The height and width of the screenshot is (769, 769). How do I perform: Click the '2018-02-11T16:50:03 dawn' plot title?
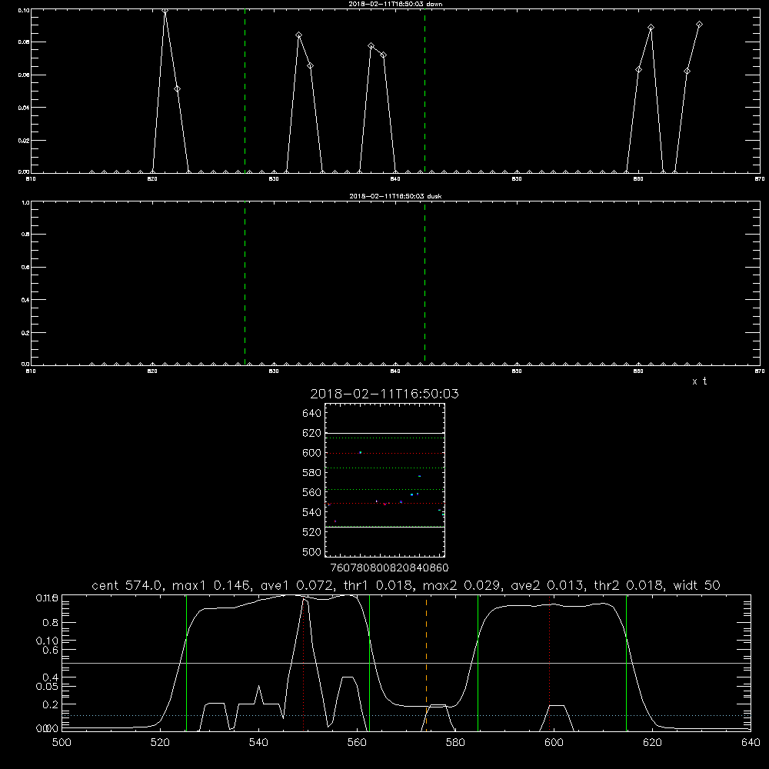pyautogui.click(x=395, y=4)
